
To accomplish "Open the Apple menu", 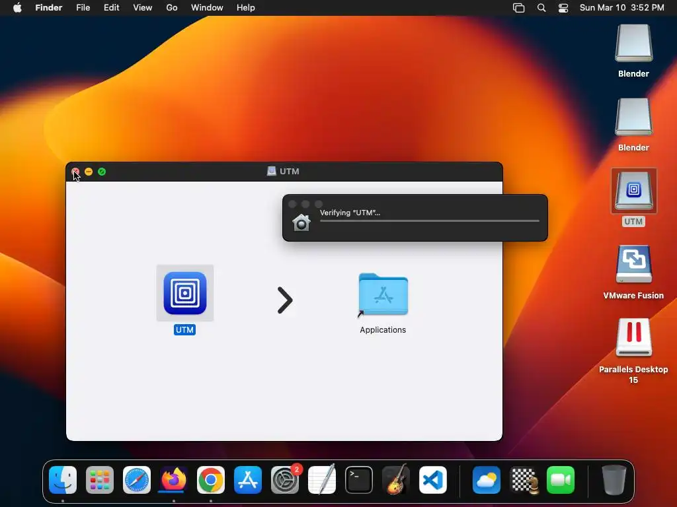I will (x=17, y=8).
